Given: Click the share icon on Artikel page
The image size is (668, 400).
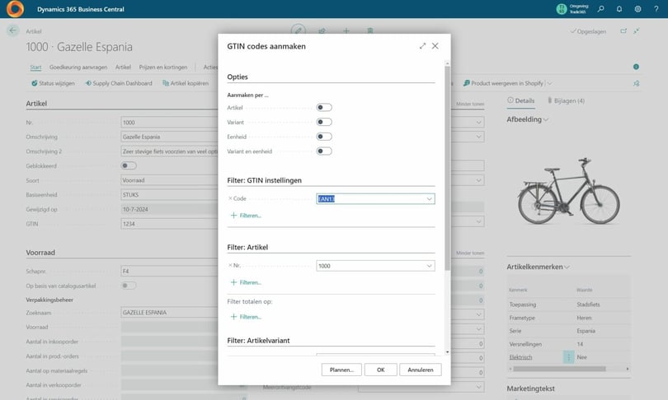Looking at the screenshot, I should [322, 30].
